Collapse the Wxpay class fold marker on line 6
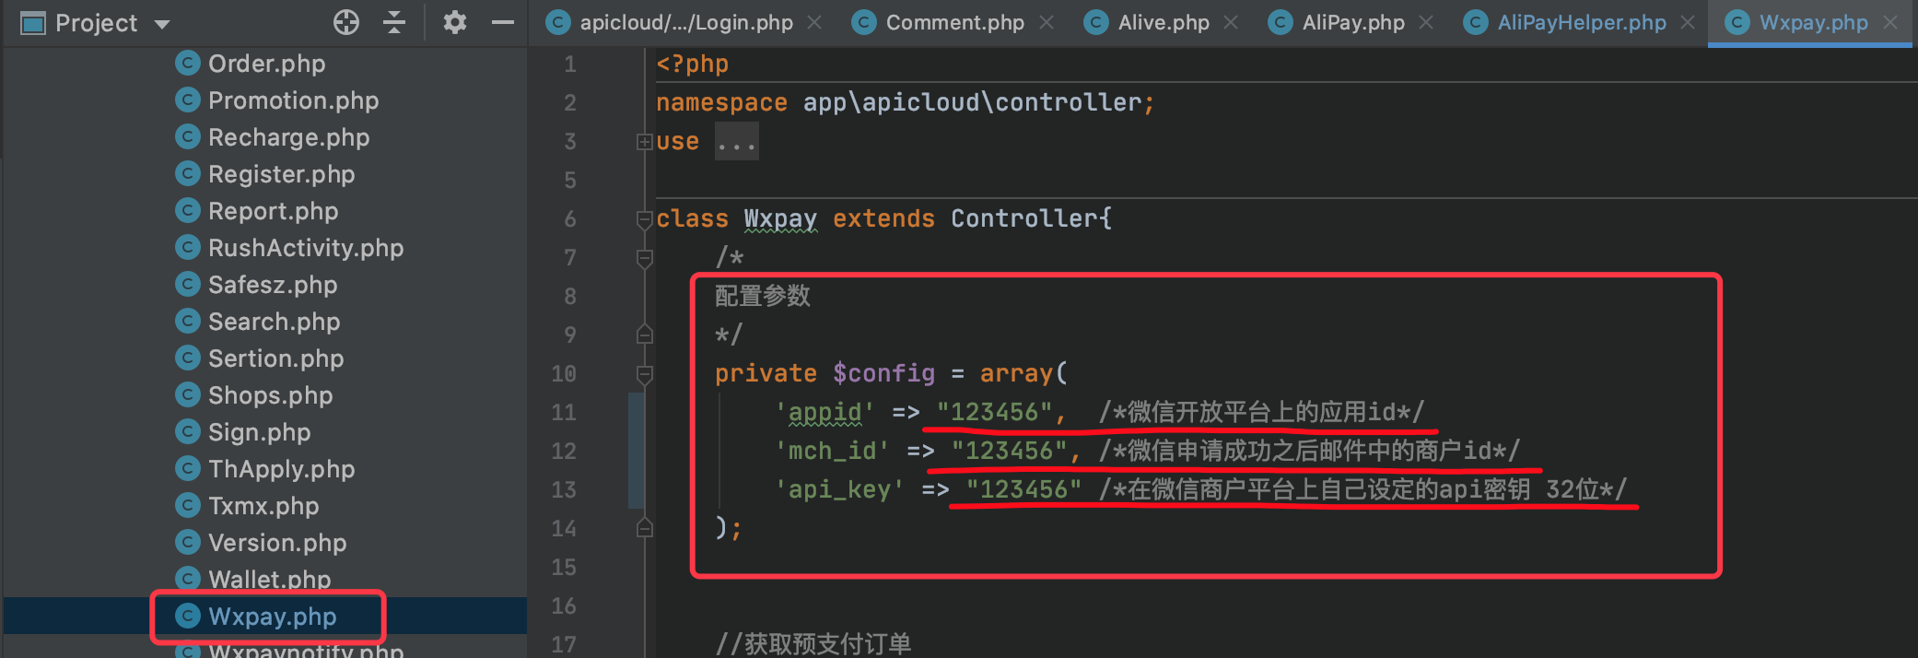The width and height of the screenshot is (1918, 658). (x=644, y=219)
